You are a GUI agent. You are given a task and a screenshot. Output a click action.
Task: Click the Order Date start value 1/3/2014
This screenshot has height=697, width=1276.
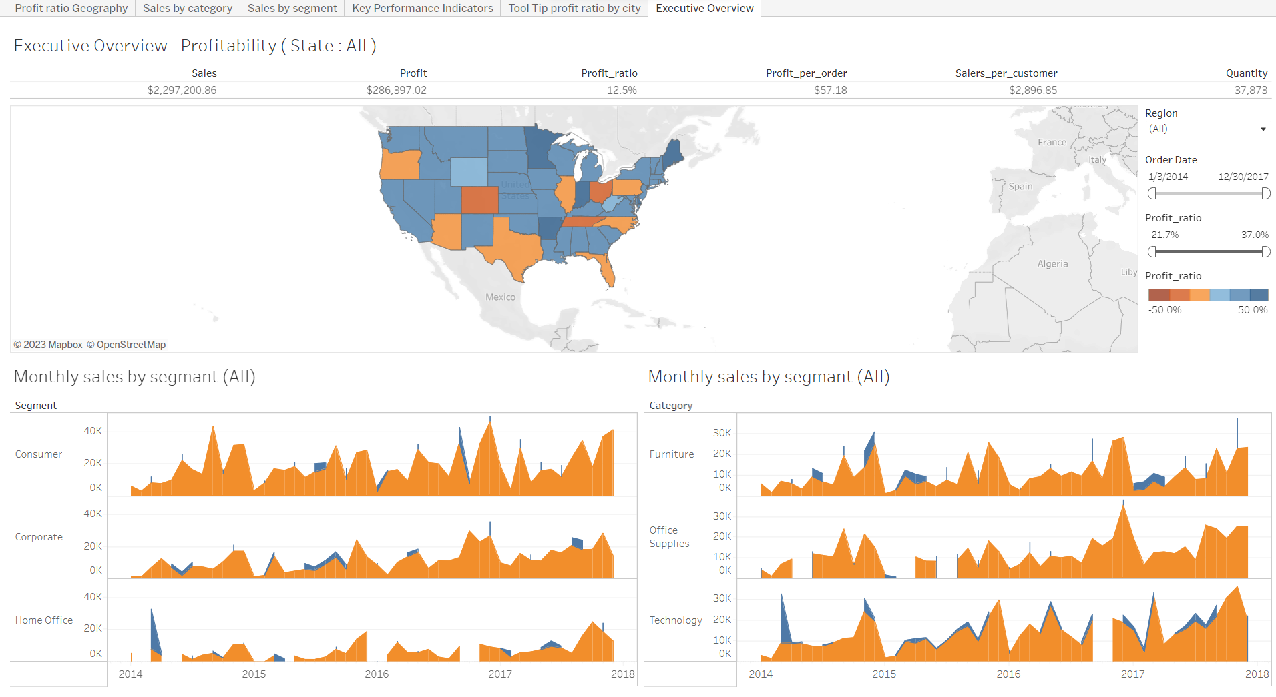(x=1168, y=177)
